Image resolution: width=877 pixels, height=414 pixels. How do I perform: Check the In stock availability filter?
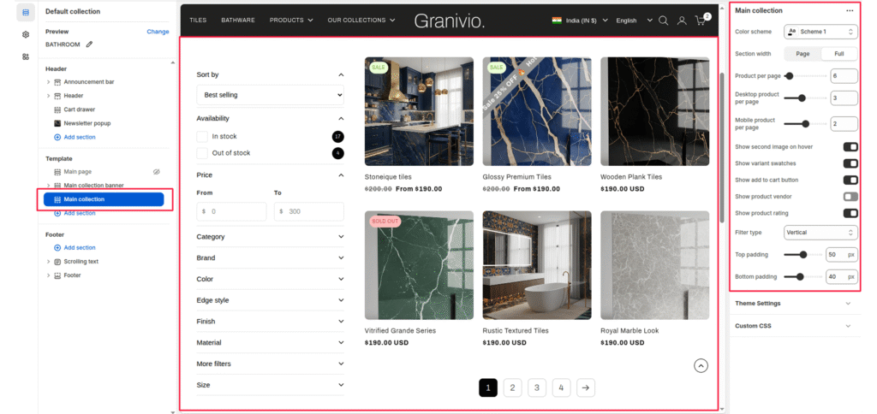[x=202, y=137]
